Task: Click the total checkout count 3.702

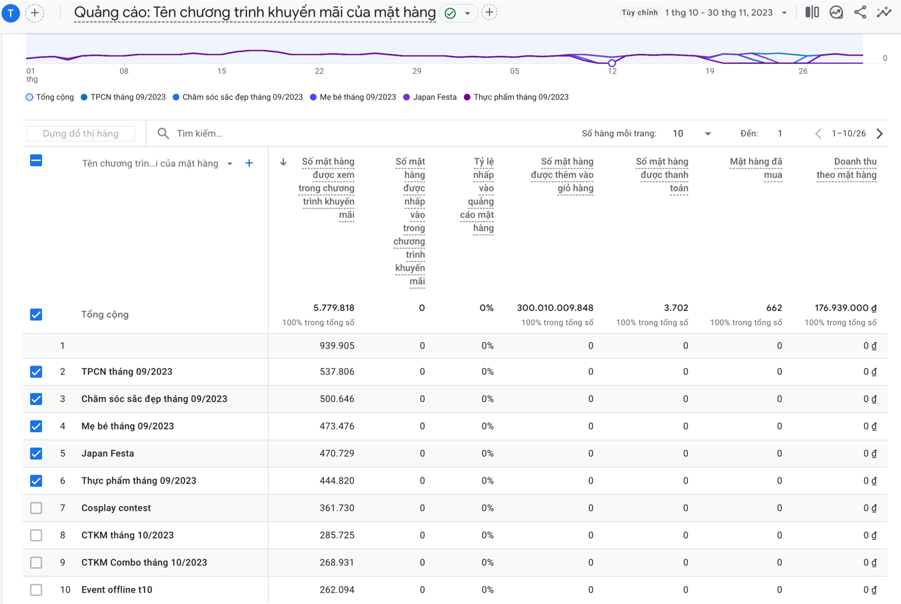Action: [x=676, y=308]
